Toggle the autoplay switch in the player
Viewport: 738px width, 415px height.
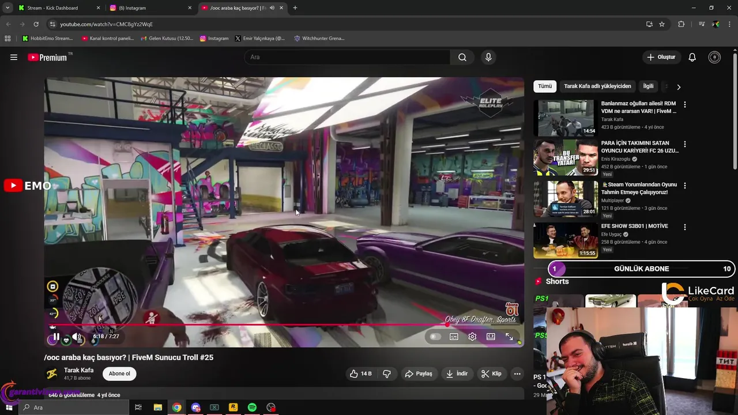tap(435, 337)
